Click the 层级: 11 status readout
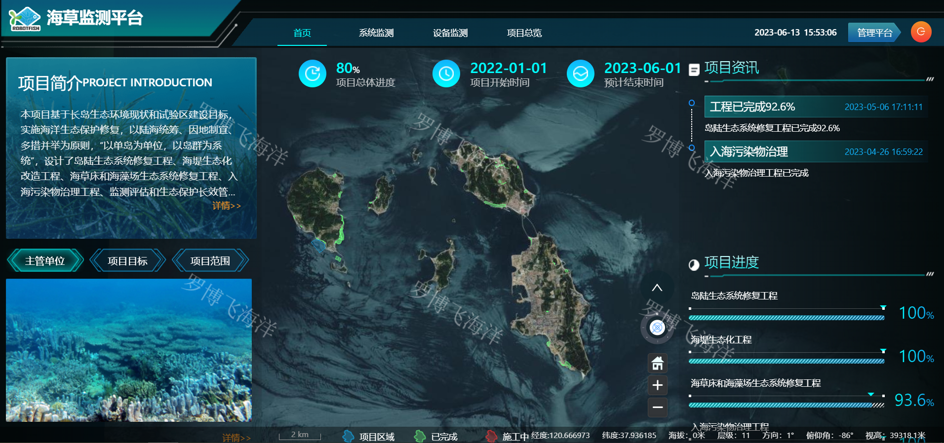Image resolution: width=944 pixels, height=443 pixels. click(x=734, y=436)
